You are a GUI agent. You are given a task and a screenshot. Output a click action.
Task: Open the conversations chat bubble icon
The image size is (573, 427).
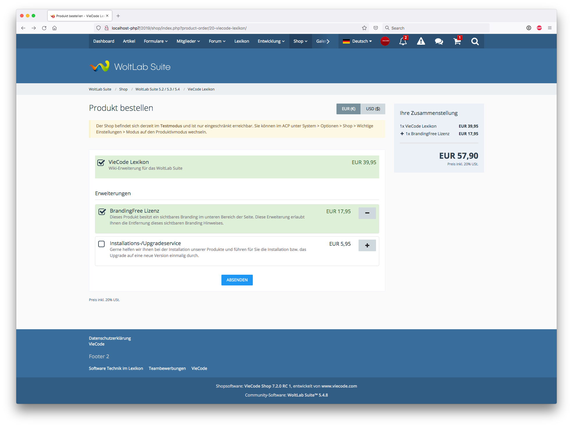pyautogui.click(x=439, y=41)
